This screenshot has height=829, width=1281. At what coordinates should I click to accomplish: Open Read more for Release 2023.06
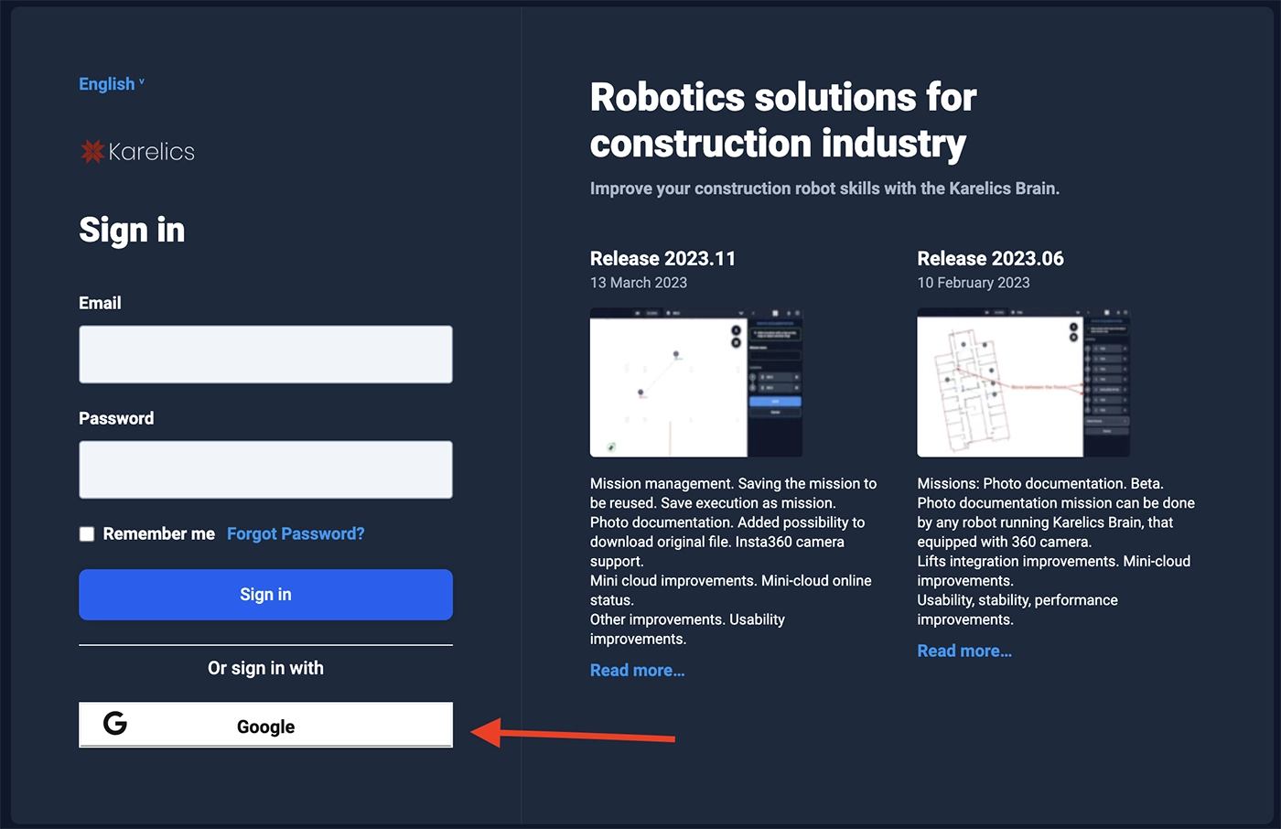pyautogui.click(x=964, y=651)
